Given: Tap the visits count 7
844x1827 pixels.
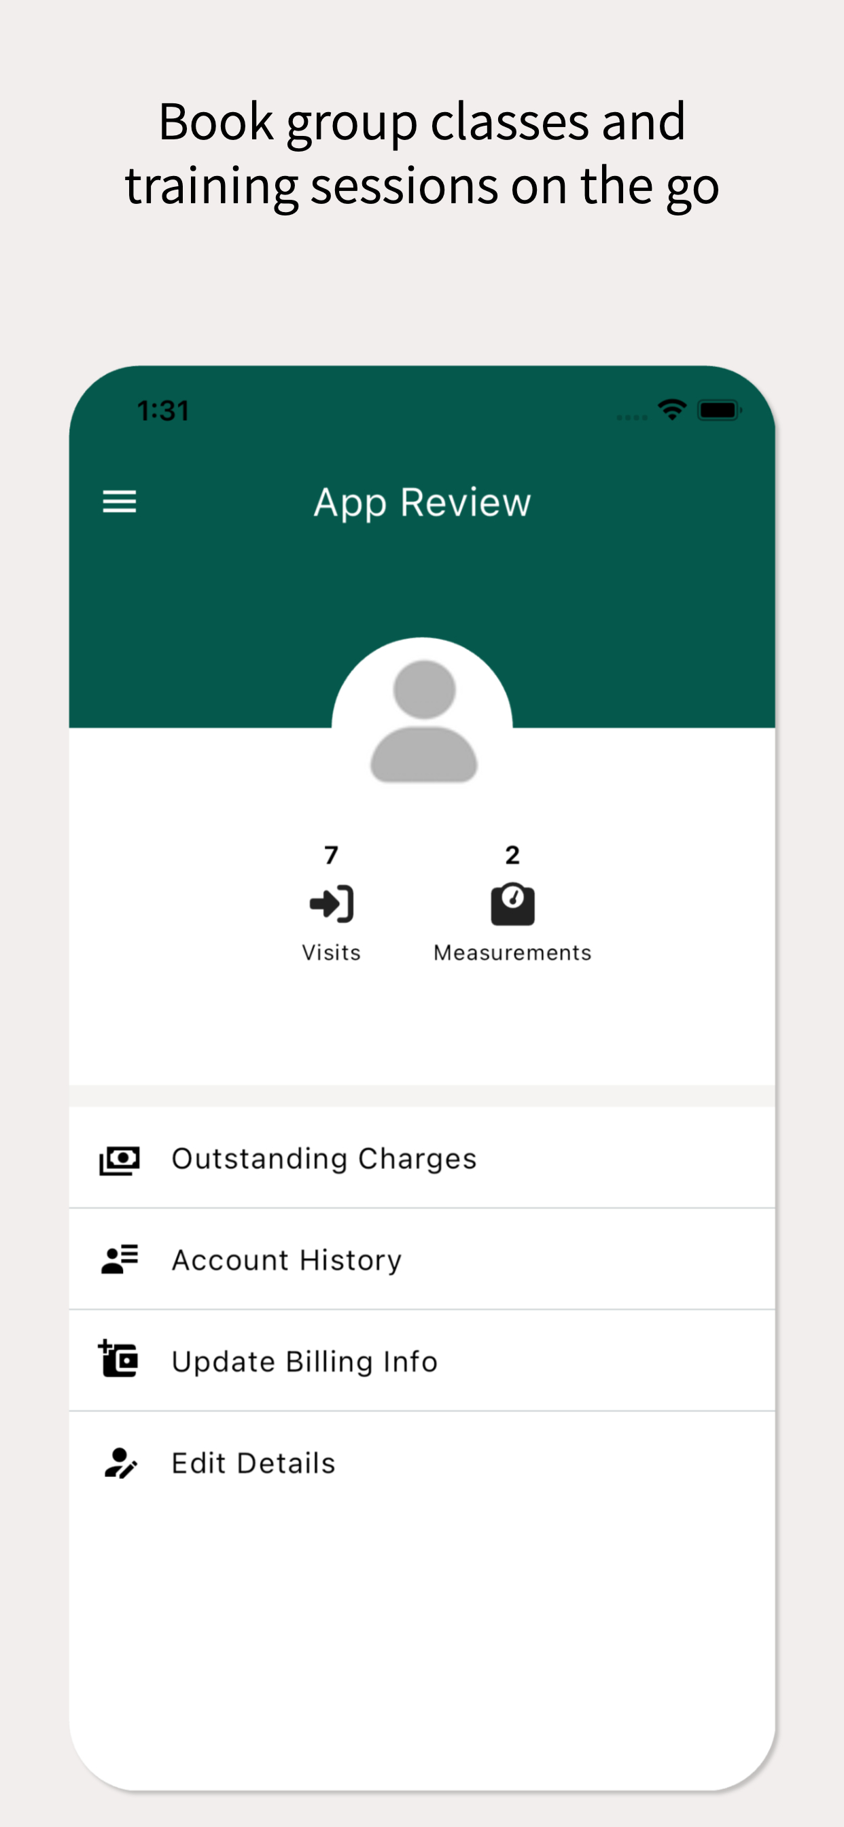Looking at the screenshot, I should point(331,854).
